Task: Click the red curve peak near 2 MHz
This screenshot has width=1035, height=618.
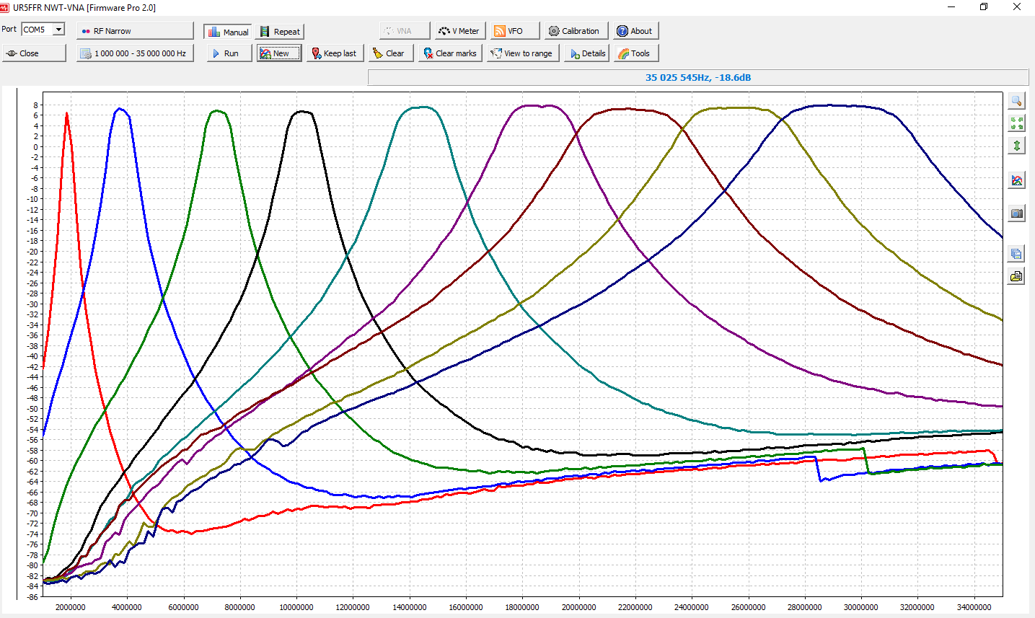Action: pyautogui.click(x=66, y=114)
